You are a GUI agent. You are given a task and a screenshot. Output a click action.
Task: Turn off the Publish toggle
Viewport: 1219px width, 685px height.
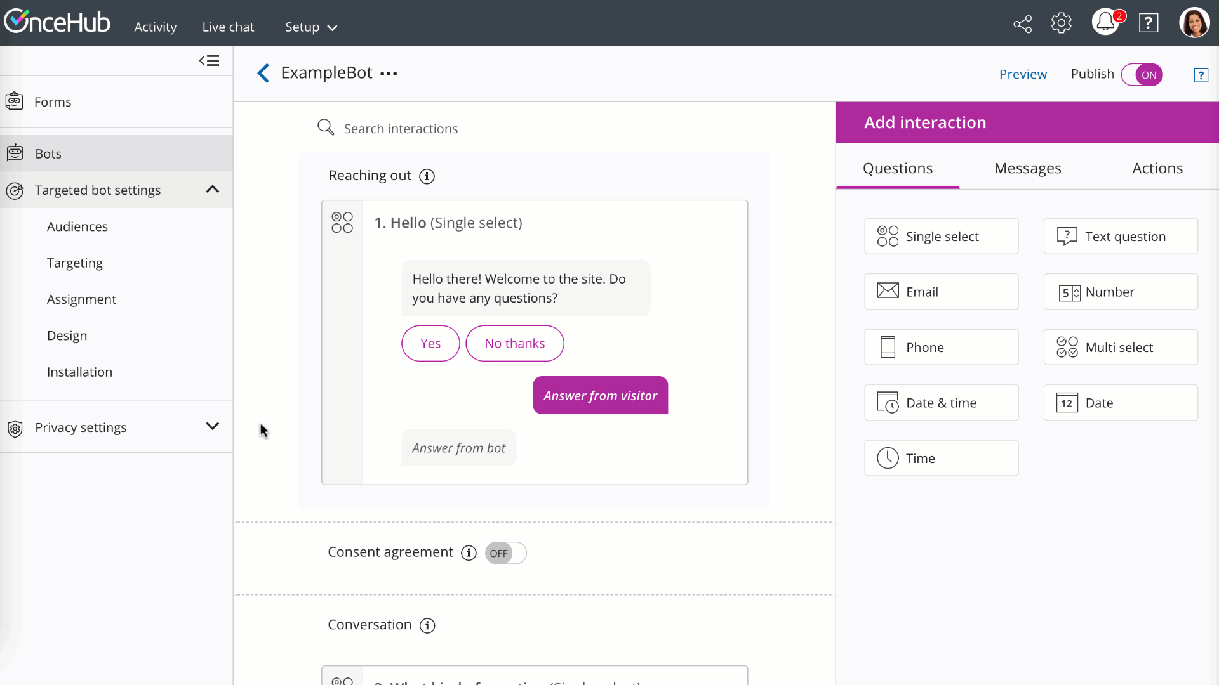pos(1142,75)
